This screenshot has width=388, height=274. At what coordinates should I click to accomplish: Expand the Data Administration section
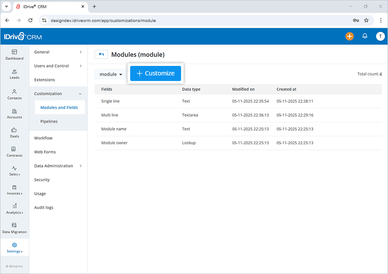click(x=53, y=166)
